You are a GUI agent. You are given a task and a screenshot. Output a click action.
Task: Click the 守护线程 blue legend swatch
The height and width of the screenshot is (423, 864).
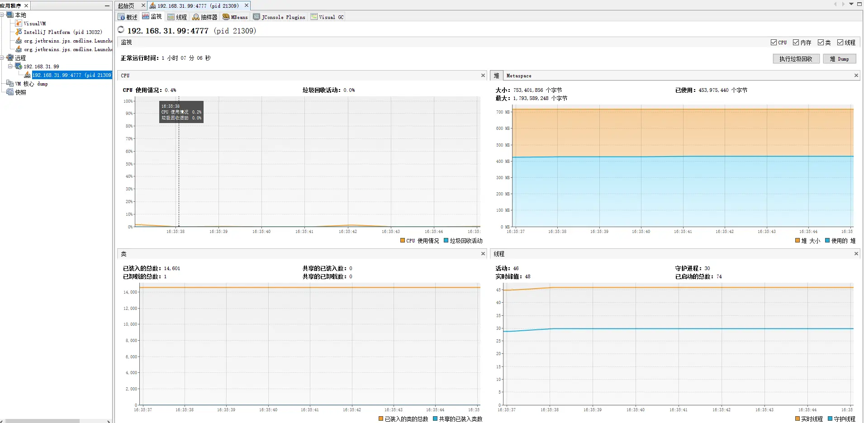tap(830, 419)
